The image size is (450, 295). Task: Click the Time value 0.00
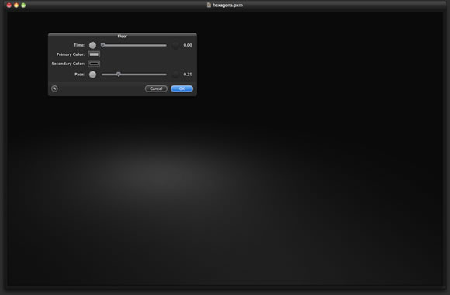tap(188, 45)
